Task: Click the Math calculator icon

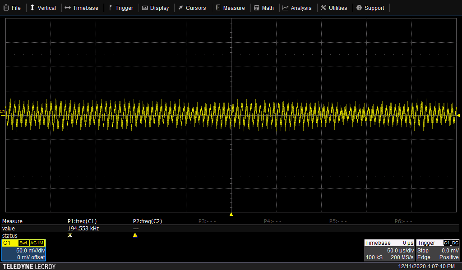Action: (257, 8)
